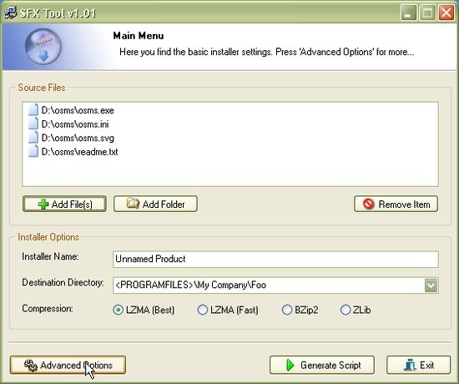Click the Installer Name text field
This screenshot has width=459, height=384.
[x=275, y=259]
